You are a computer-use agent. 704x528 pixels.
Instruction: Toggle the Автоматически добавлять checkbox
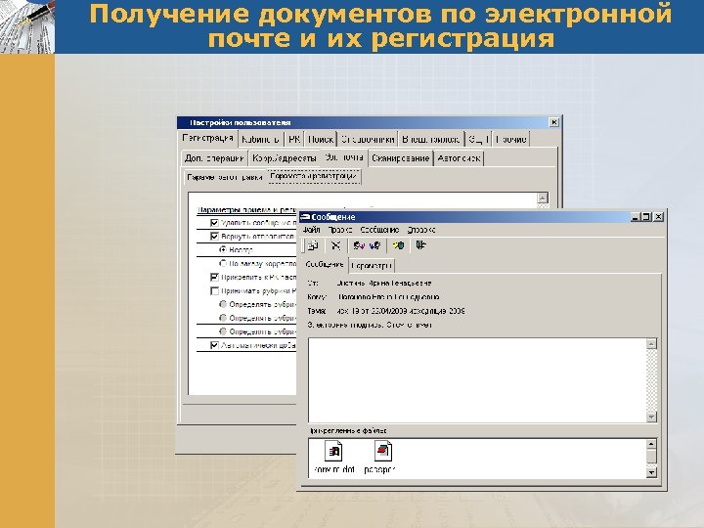(214, 345)
